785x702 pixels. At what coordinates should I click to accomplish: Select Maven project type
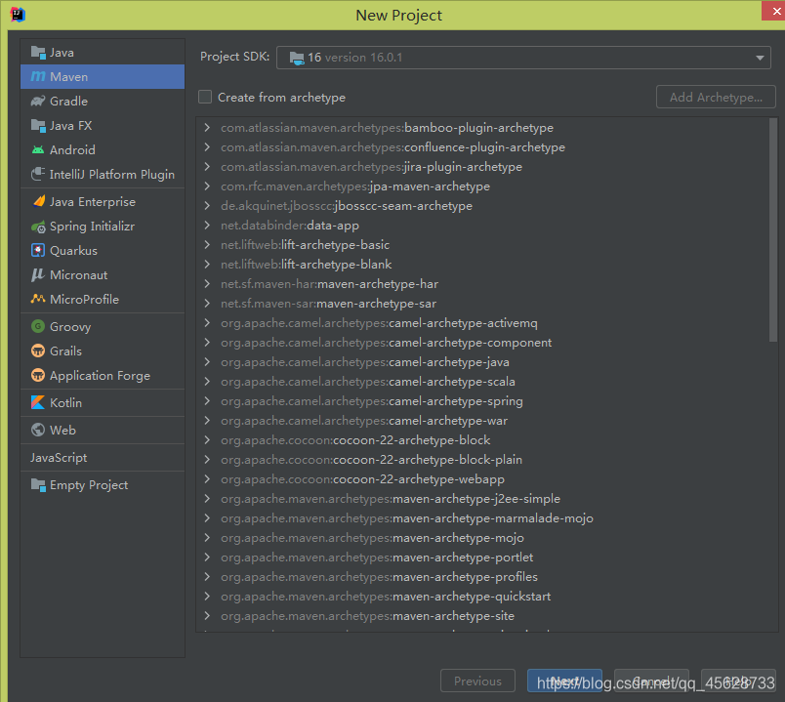pyautogui.click(x=103, y=76)
